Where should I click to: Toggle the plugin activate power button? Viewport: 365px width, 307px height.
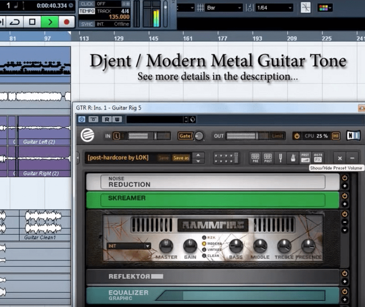pyautogui.click(x=82, y=119)
